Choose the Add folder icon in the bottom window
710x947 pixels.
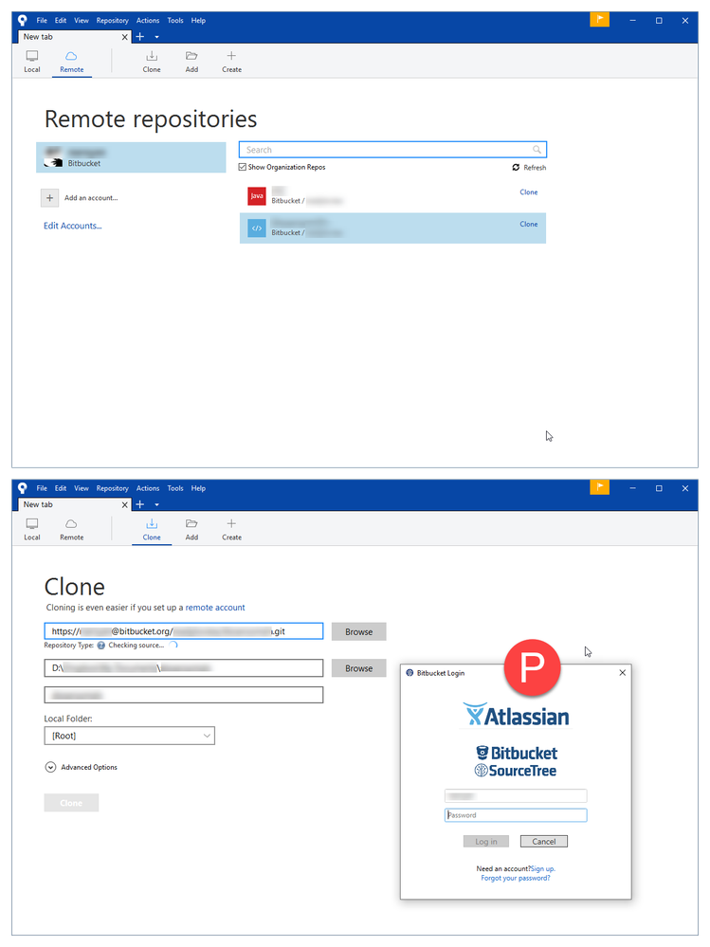coord(191,523)
